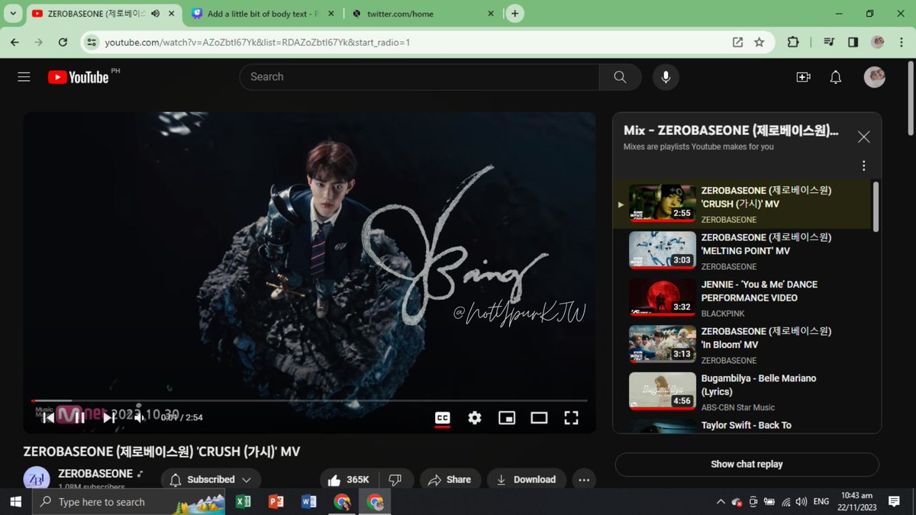The height and width of the screenshot is (515, 916).
Task: Open more actions ellipsis under video
Action: coord(584,480)
